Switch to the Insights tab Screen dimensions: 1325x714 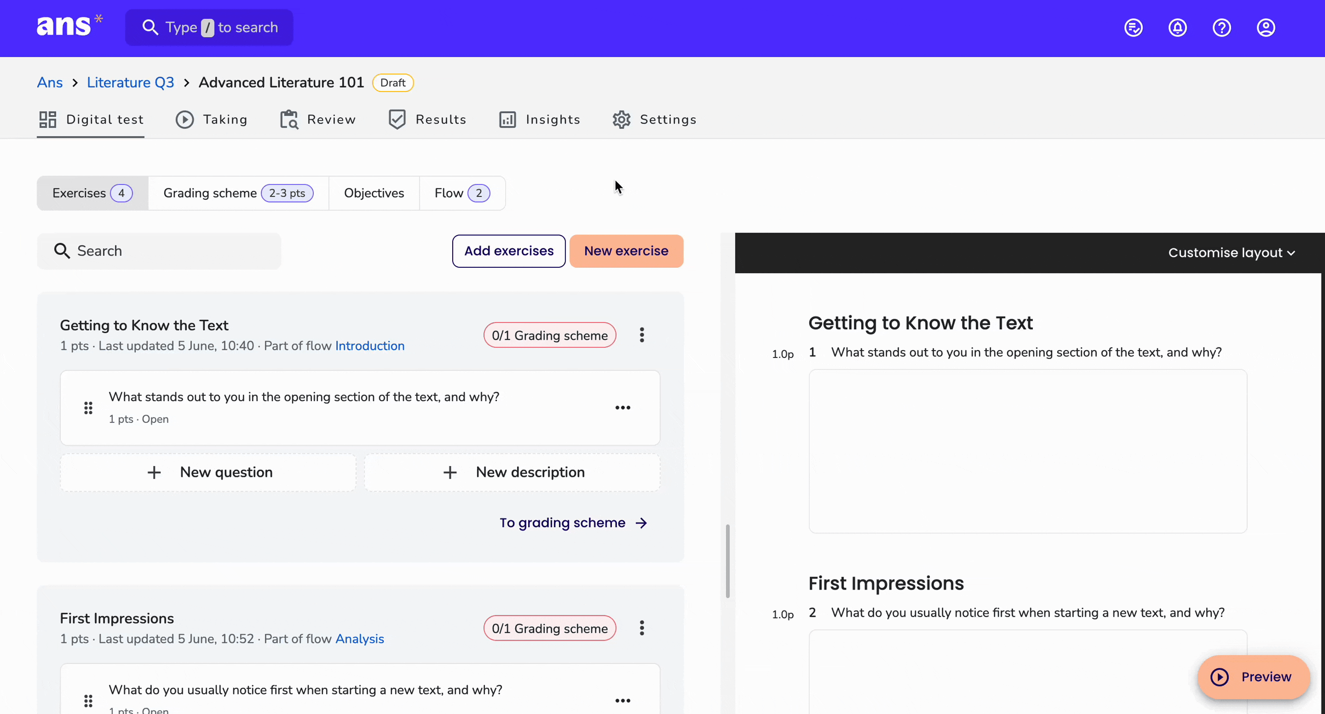pyautogui.click(x=540, y=119)
